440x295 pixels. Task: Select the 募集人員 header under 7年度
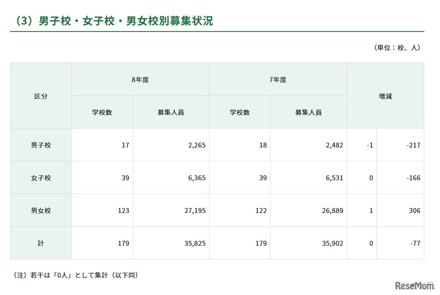308,112
